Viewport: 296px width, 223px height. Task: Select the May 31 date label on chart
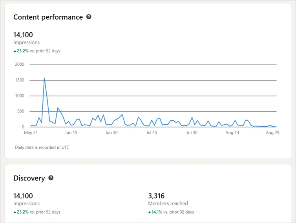pos(31,133)
